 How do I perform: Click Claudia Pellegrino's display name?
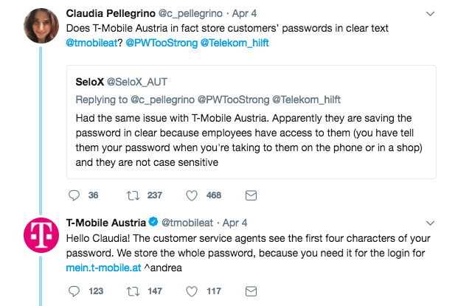(x=109, y=13)
